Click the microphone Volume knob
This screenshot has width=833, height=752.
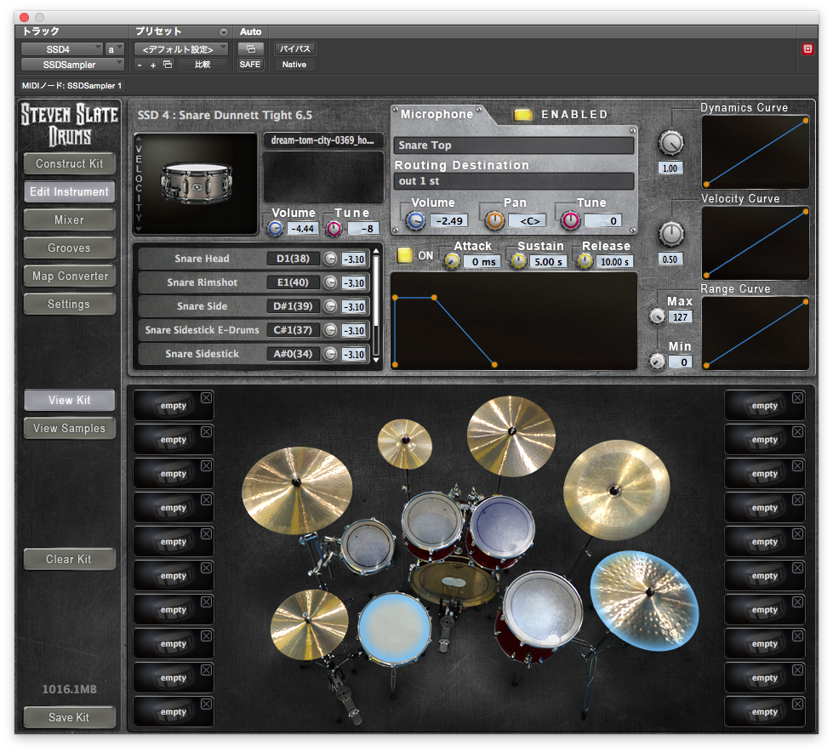coord(415,220)
